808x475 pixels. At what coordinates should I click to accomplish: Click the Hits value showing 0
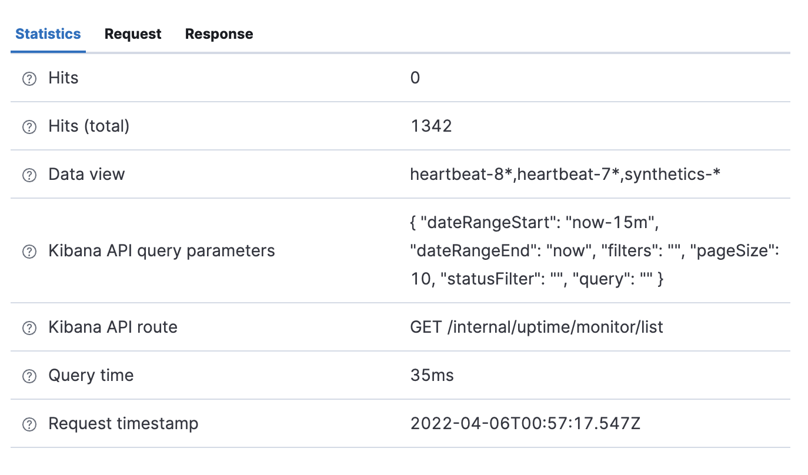tap(415, 78)
